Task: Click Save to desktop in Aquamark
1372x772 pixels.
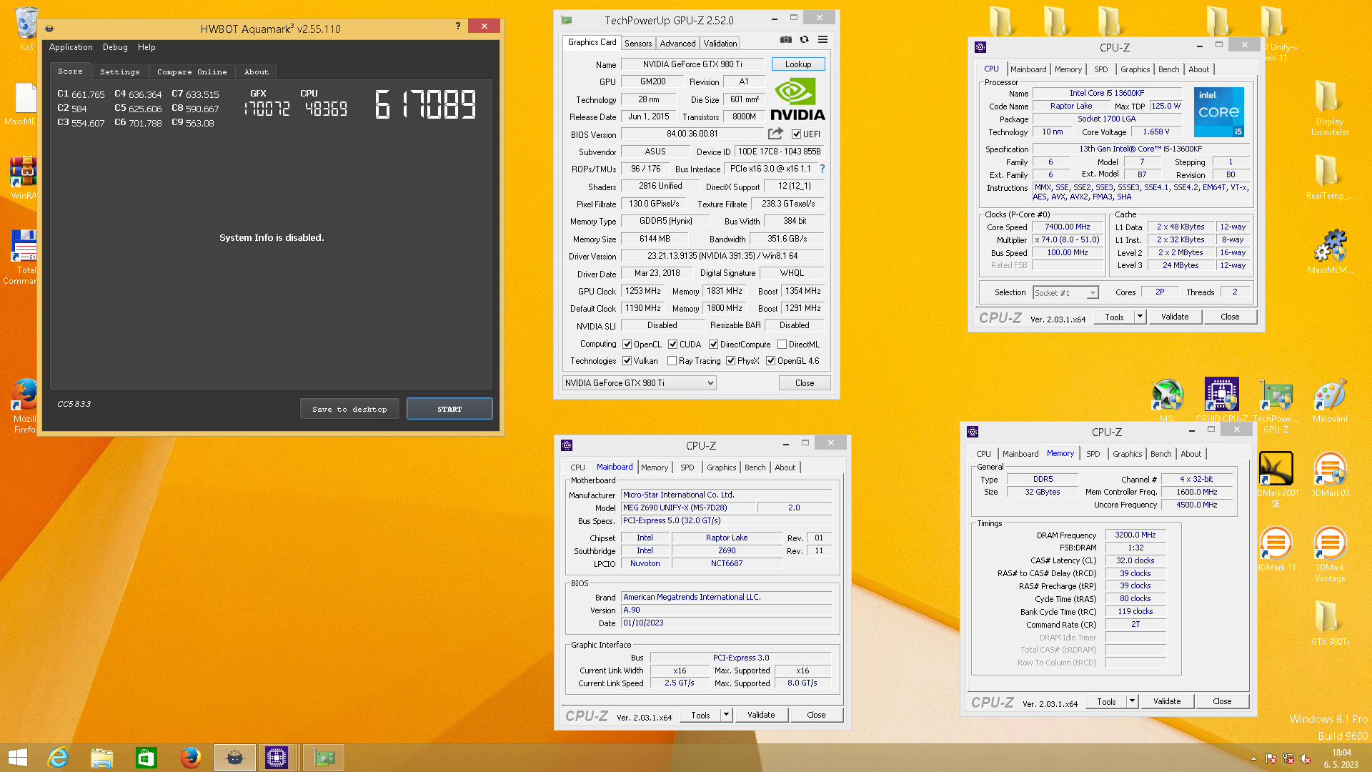Action: click(349, 409)
